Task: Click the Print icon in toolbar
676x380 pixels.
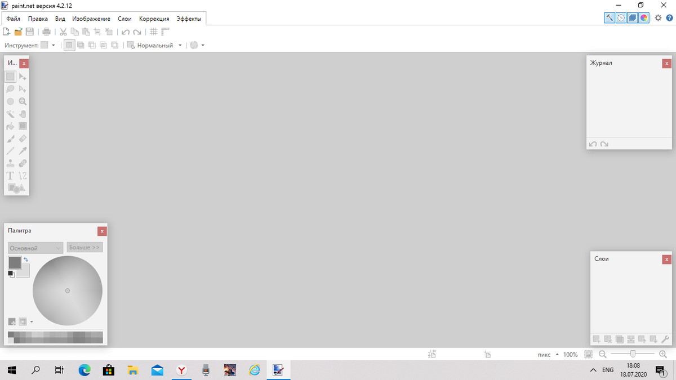Action: pos(47,32)
